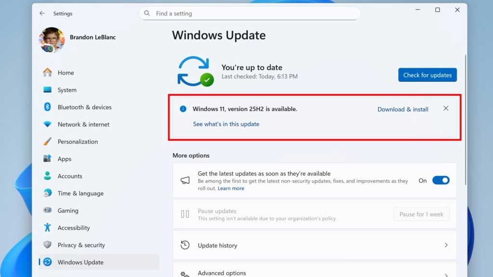Click the Privacy & security shield icon

point(47,245)
